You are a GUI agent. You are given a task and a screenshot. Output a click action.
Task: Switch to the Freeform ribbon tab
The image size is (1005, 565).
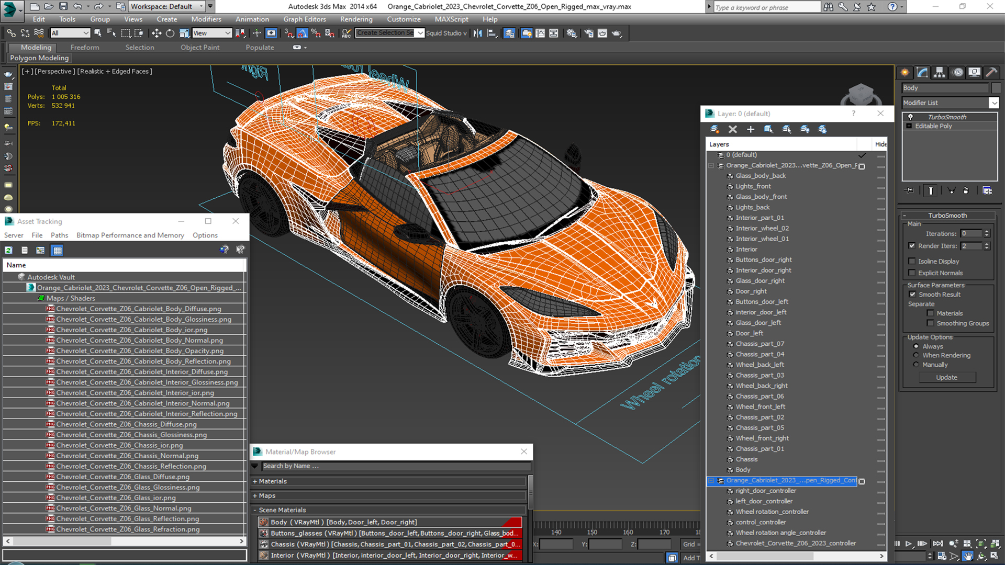pyautogui.click(x=85, y=48)
